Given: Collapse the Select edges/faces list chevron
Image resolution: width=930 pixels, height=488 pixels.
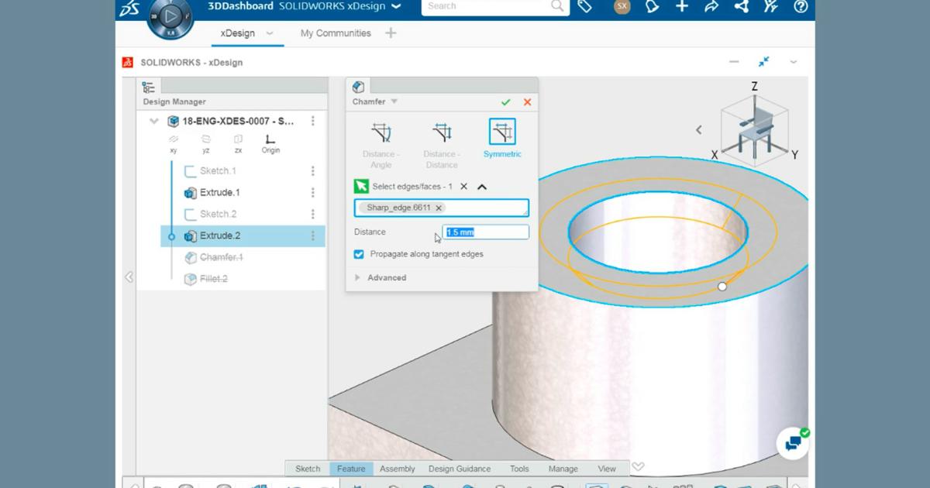Looking at the screenshot, I should 481,186.
